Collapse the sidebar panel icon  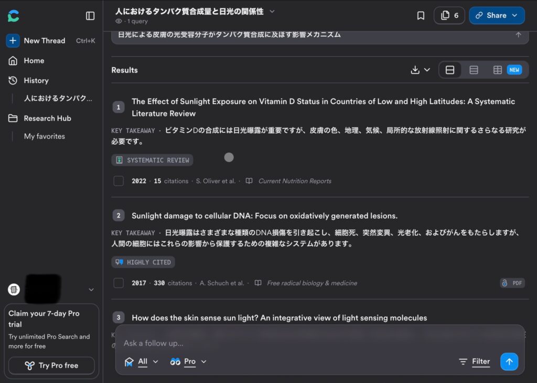click(90, 16)
